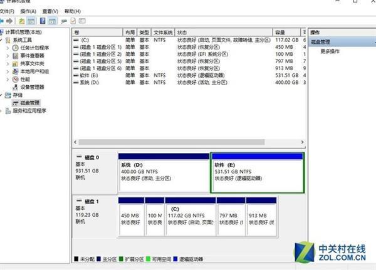376x270 pixels.
Task: Open the 查看(V) menu
Action: [x=50, y=11]
